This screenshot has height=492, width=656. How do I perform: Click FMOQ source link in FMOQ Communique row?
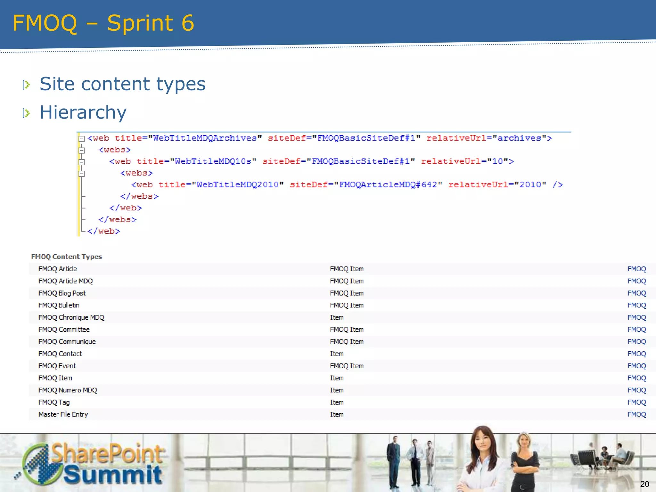pyautogui.click(x=636, y=342)
